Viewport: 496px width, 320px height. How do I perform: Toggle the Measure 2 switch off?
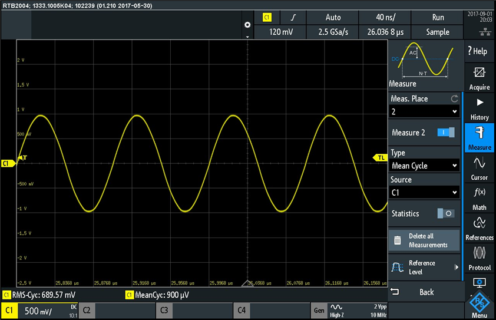click(445, 133)
